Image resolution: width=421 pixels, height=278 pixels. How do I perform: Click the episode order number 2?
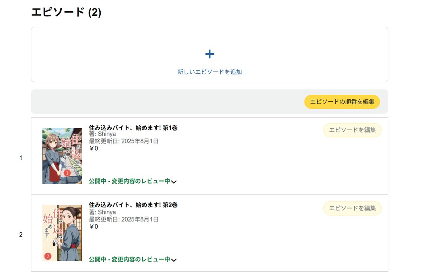pyautogui.click(x=21, y=235)
